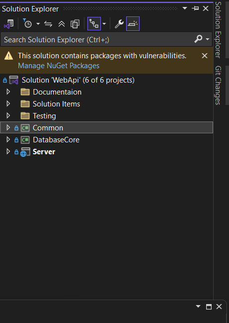Image resolution: width=229 pixels, height=323 pixels.
Task: Open Properties wrench icon
Action: click(x=119, y=24)
